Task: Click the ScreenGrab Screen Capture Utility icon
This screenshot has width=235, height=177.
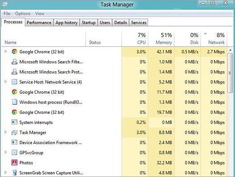Action: (x=14, y=173)
